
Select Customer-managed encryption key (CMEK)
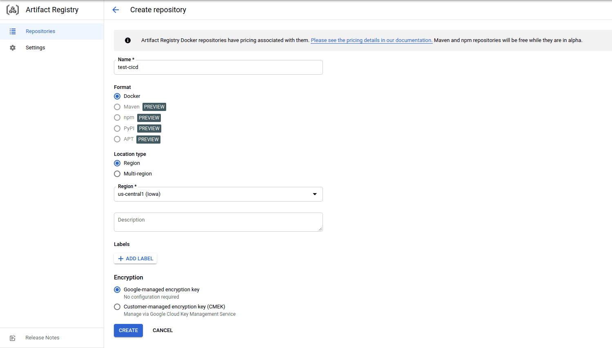click(x=117, y=307)
